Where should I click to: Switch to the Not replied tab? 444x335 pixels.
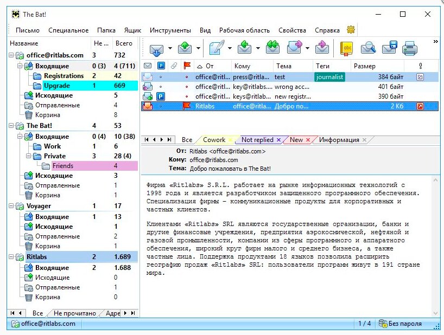click(x=257, y=140)
